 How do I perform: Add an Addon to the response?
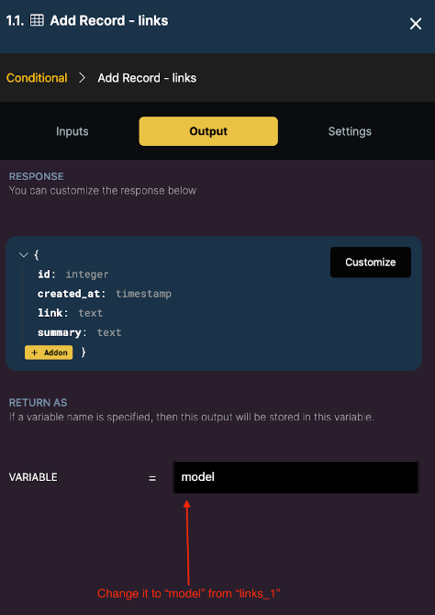[49, 352]
